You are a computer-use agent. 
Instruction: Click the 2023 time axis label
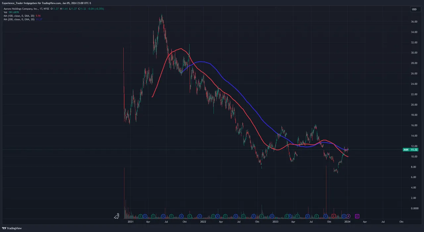(275, 222)
